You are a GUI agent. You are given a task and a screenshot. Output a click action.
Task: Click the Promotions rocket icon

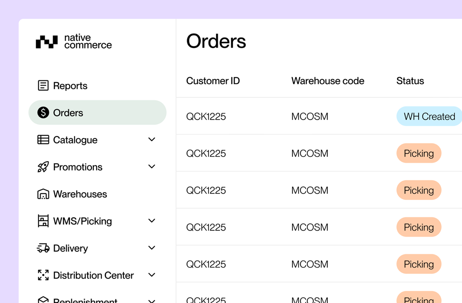(43, 167)
